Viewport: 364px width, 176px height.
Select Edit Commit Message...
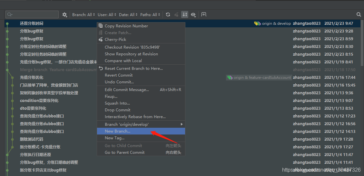pos(141,90)
